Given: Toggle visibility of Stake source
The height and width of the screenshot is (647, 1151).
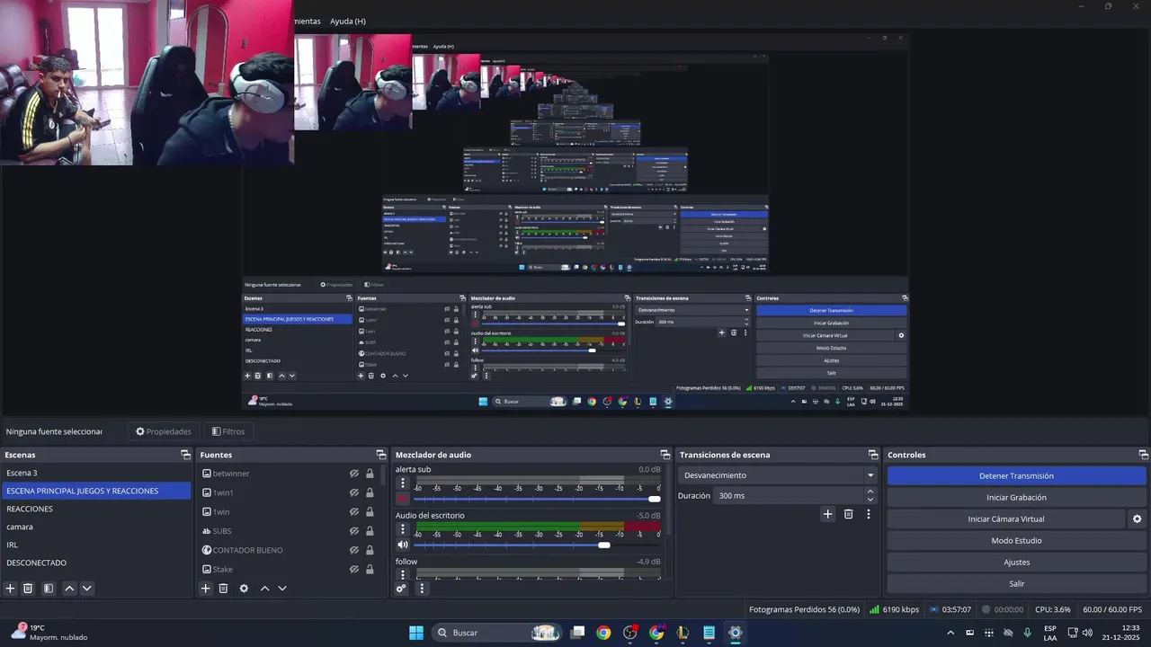Looking at the screenshot, I should pos(354,570).
